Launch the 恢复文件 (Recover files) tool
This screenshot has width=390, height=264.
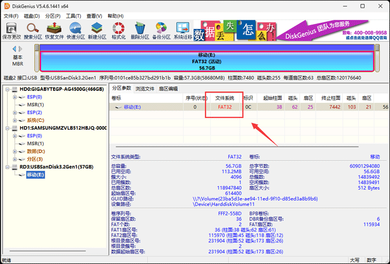pos(54,31)
